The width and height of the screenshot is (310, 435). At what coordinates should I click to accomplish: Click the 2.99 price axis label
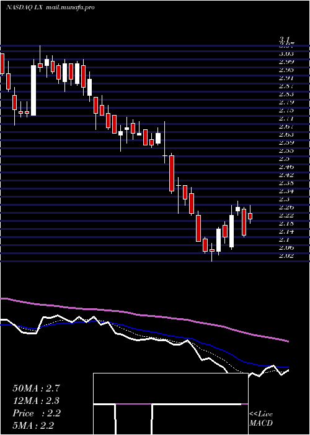(286, 62)
